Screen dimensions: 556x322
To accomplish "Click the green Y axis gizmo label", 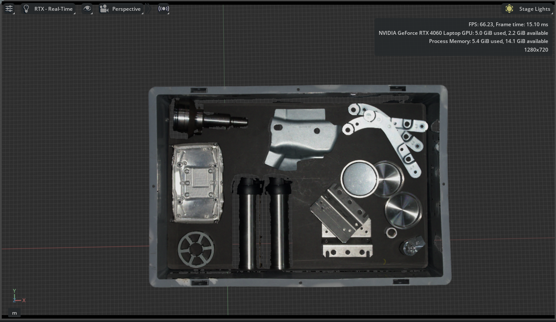I will pos(14,291).
